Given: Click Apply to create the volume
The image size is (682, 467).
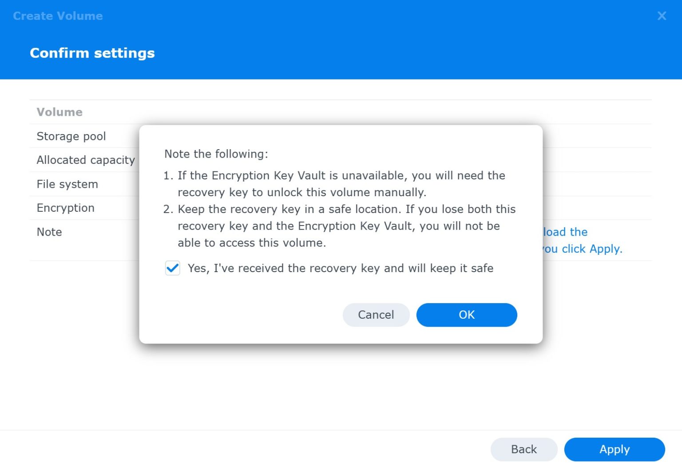Looking at the screenshot, I should coord(614,449).
